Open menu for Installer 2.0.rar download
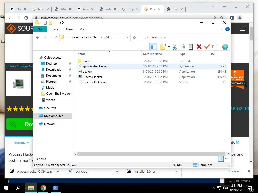This screenshot has height=193, width=258. [x=176, y=171]
